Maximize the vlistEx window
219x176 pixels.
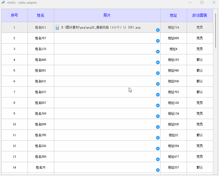point(202,2)
